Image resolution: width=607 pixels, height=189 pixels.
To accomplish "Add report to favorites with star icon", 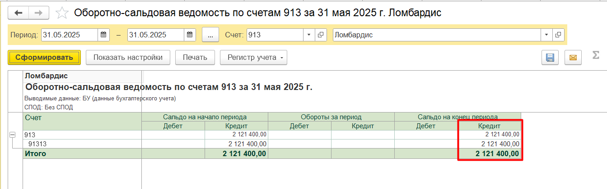I will coord(61,13).
